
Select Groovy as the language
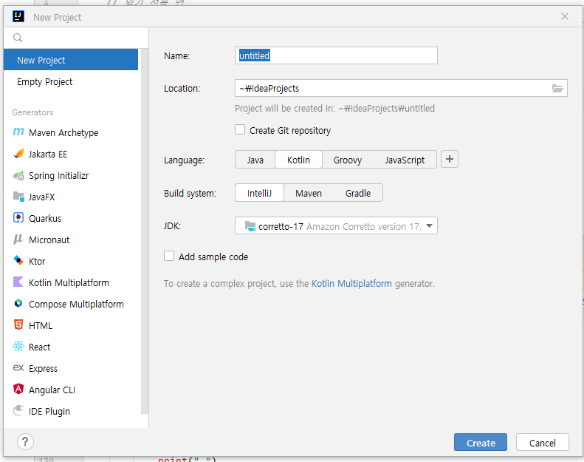pyautogui.click(x=348, y=160)
